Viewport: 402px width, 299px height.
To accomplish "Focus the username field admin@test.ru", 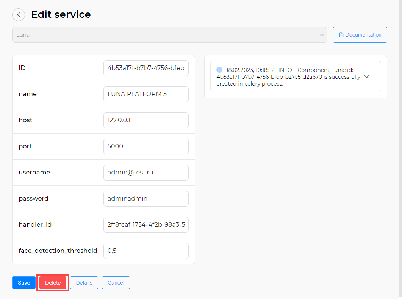I will point(146,173).
